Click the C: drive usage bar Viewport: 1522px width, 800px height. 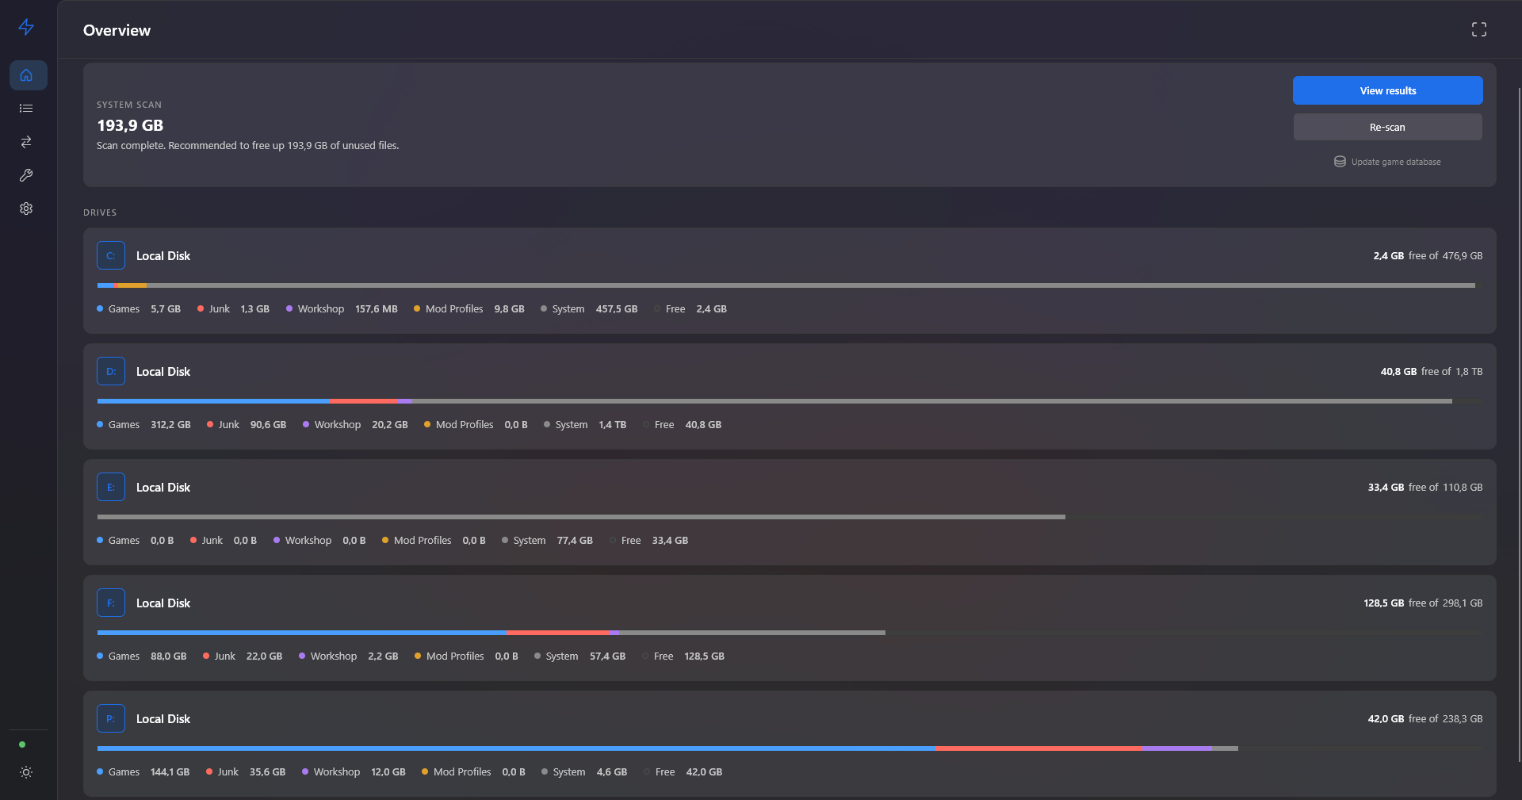pyautogui.click(x=790, y=285)
